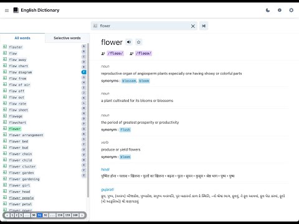The height and width of the screenshot is (224, 299).
Task: Select flowage in word list
Action: (x=16, y=116)
